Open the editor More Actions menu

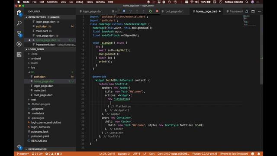[260, 11]
